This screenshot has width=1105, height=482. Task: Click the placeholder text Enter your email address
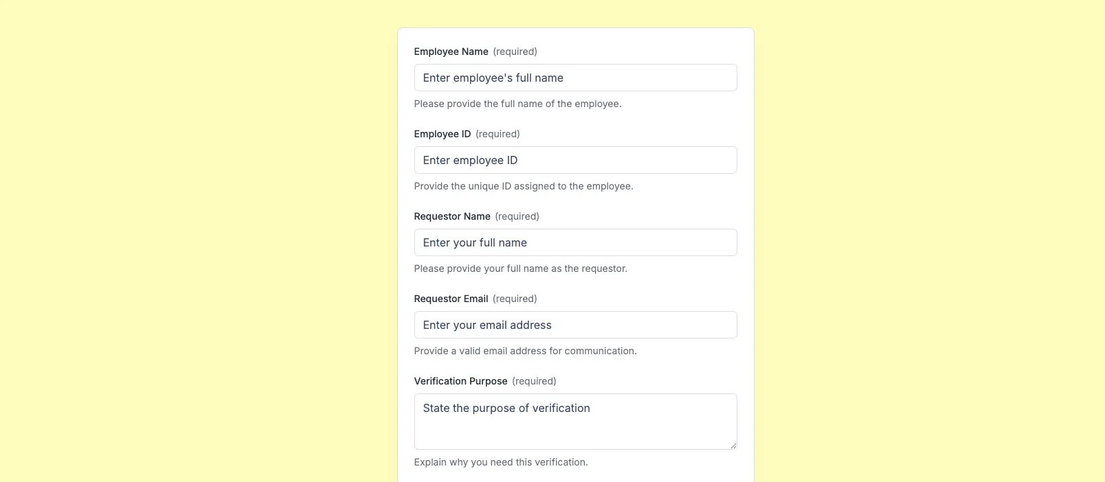(x=487, y=325)
